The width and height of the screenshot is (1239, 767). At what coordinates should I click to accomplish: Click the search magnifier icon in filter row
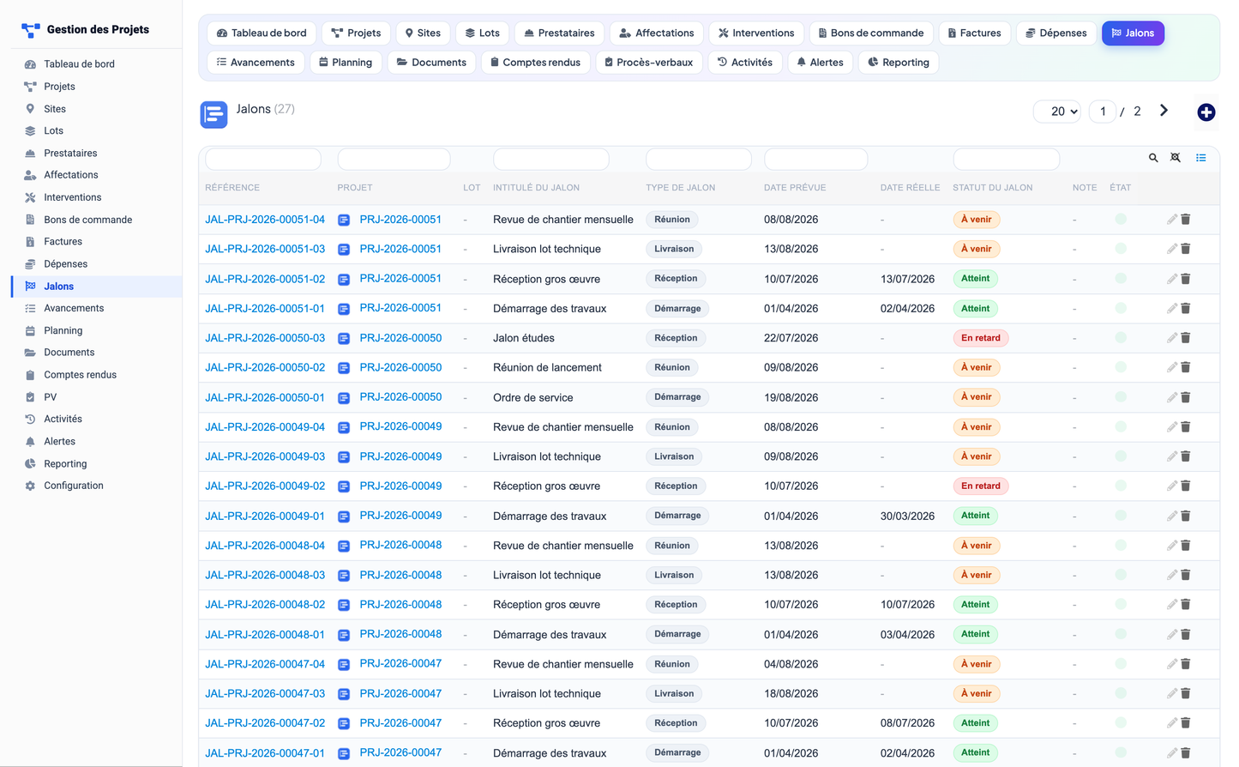tap(1153, 158)
